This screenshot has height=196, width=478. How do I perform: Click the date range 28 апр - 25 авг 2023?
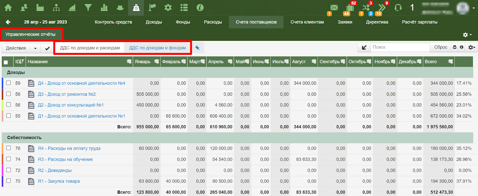45,22
